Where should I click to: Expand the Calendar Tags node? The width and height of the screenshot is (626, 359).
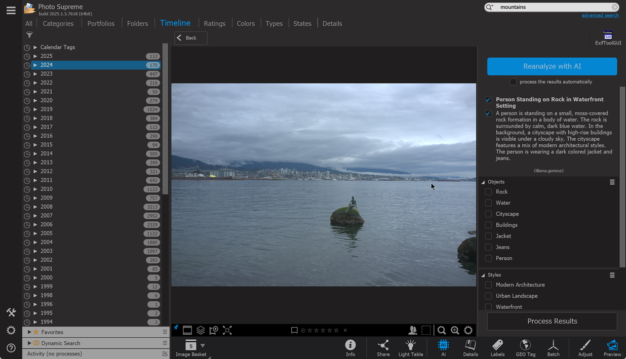tap(35, 47)
